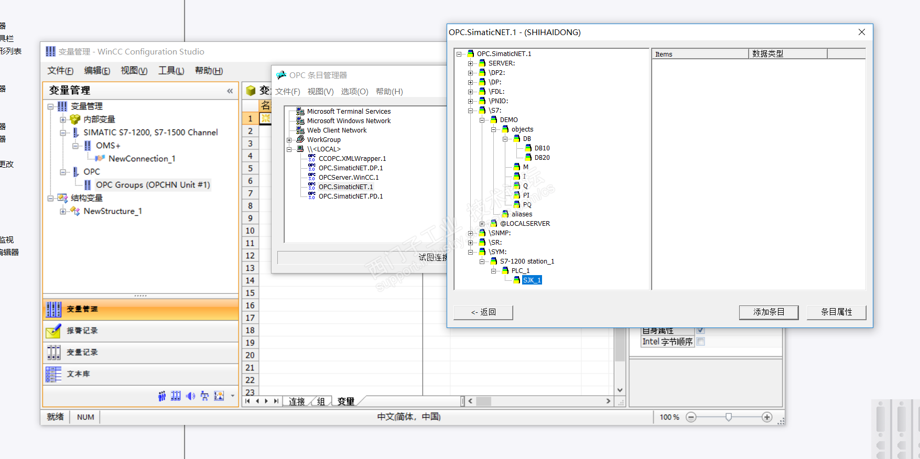Open the 工具(L) menu in WinCC Configuration Studio
The width and height of the screenshot is (920, 459).
pyautogui.click(x=171, y=71)
